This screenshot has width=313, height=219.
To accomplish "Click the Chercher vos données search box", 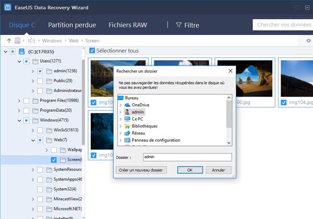I will (x=283, y=25).
